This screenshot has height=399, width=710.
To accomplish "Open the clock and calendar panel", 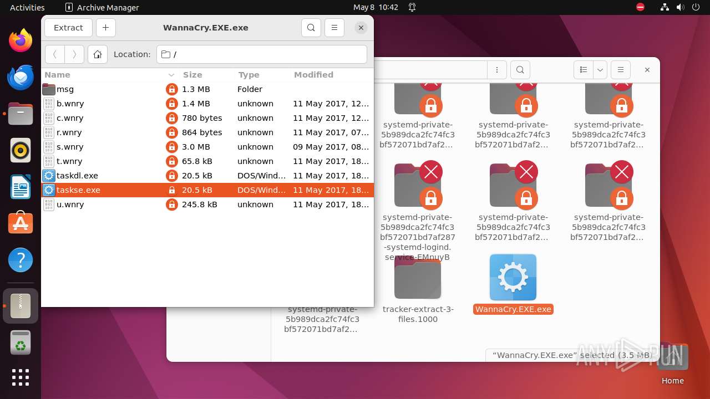I will (376, 7).
